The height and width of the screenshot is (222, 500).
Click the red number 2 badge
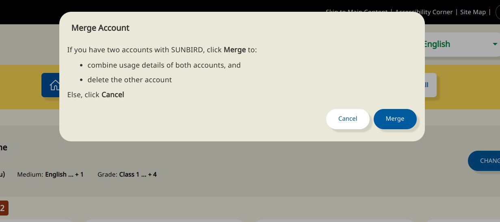coord(3,208)
